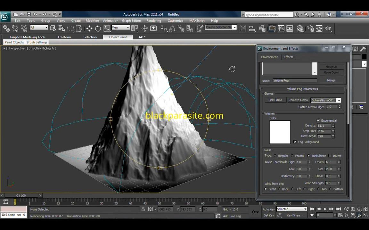This screenshot has width=369, height=230.
Task: Open the white fog Color swatch
Action: (280, 132)
